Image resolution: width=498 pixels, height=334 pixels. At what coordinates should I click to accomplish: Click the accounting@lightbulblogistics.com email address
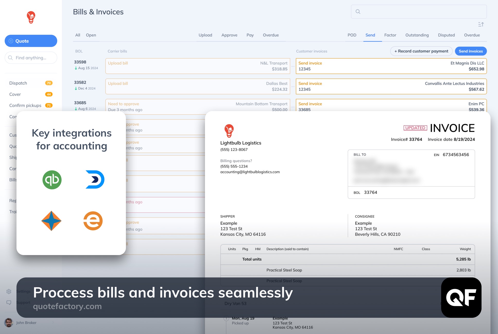(x=250, y=172)
